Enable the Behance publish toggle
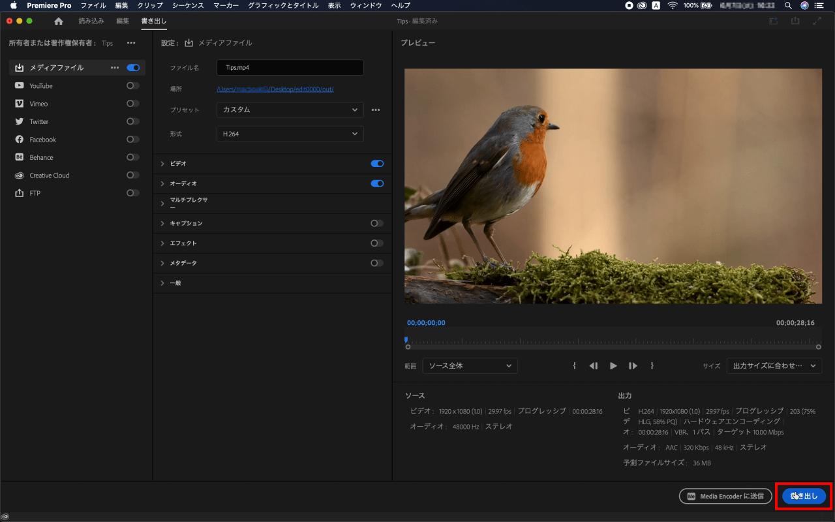This screenshot has height=522, width=835. tap(133, 157)
